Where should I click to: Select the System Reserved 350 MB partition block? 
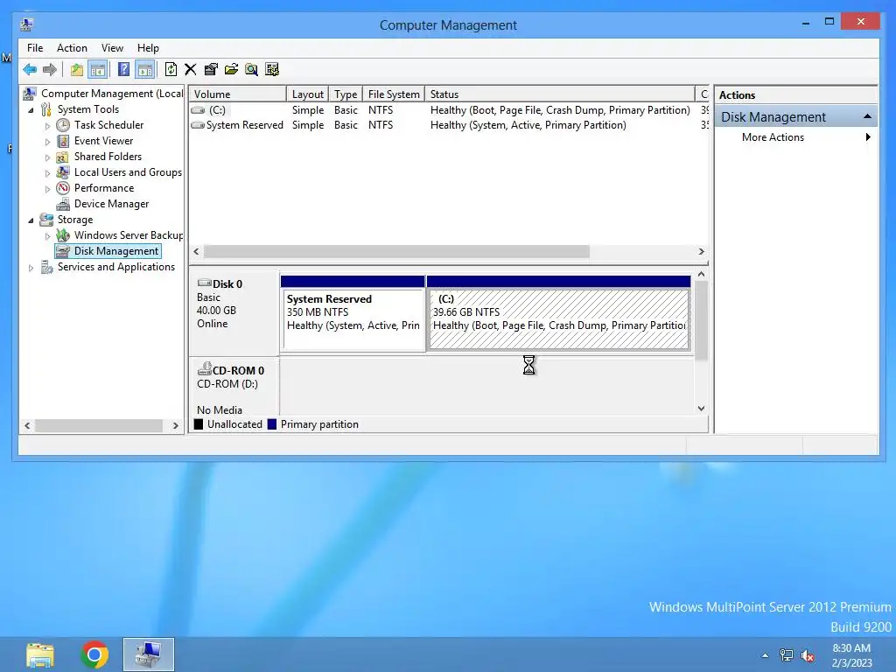pyautogui.click(x=353, y=312)
